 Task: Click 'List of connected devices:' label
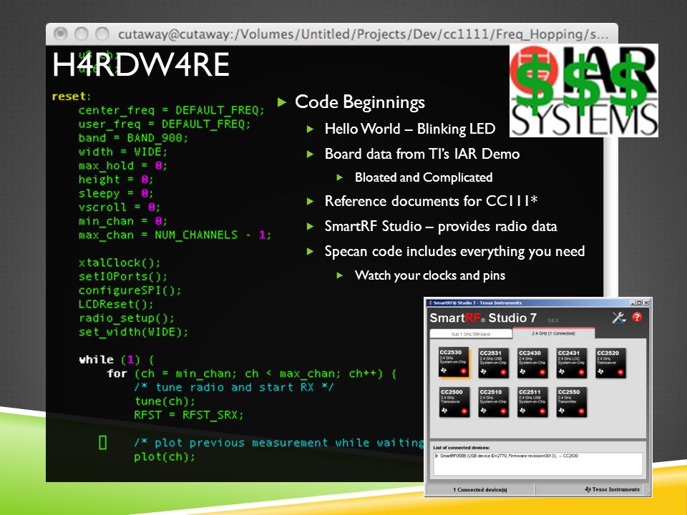click(x=462, y=448)
